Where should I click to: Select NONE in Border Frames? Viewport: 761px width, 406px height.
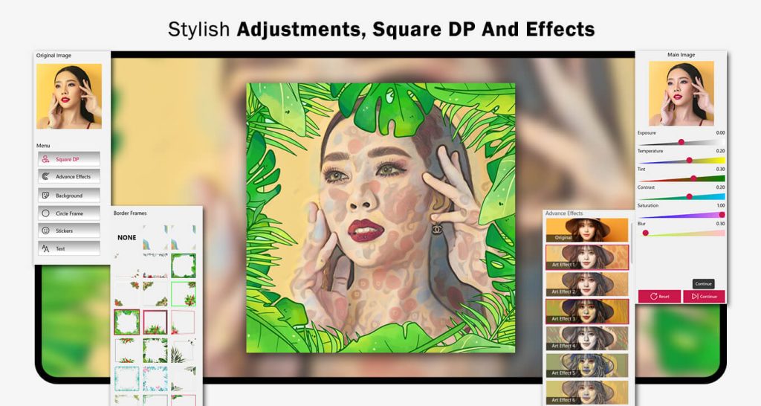[126, 237]
